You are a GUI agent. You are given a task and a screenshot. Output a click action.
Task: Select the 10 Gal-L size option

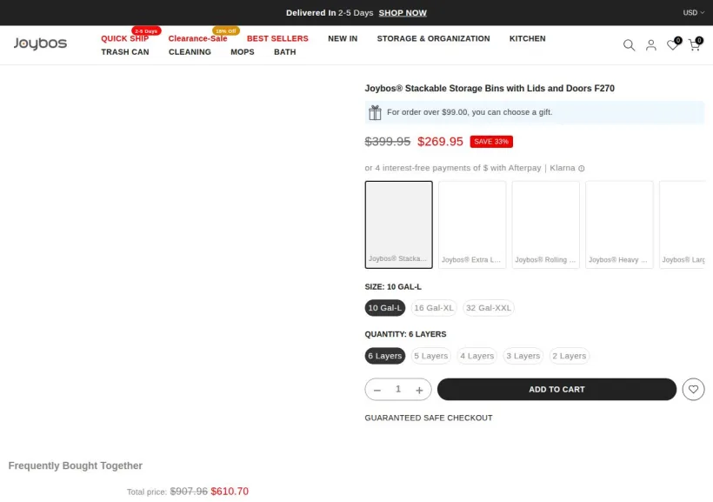pyautogui.click(x=384, y=308)
